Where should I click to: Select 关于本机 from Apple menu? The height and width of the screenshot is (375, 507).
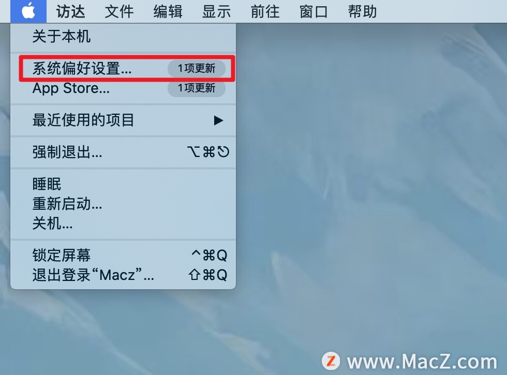[123, 36]
